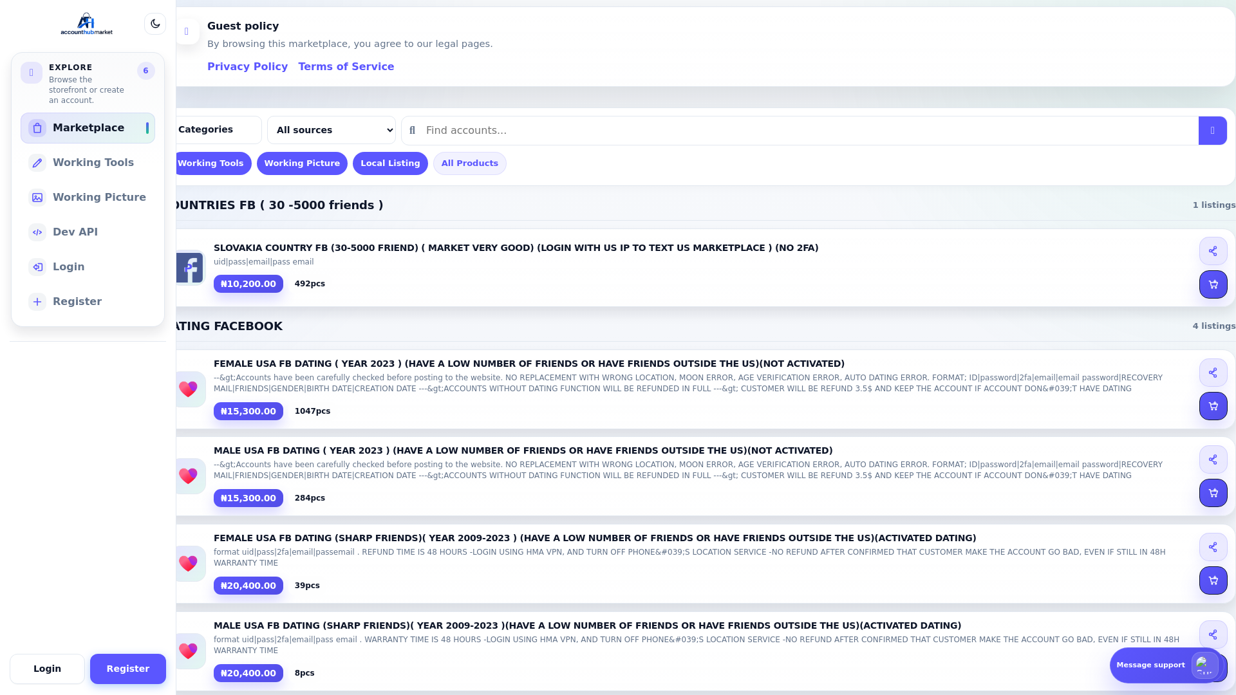This screenshot has width=1236, height=695.
Task: Expand the All sources dropdown
Action: tap(332, 130)
